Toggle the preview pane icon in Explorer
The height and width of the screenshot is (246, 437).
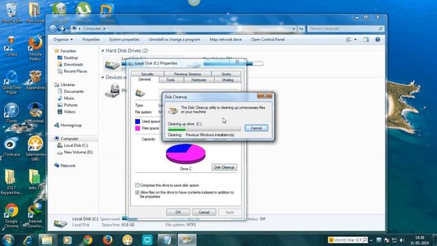pyautogui.click(x=366, y=40)
